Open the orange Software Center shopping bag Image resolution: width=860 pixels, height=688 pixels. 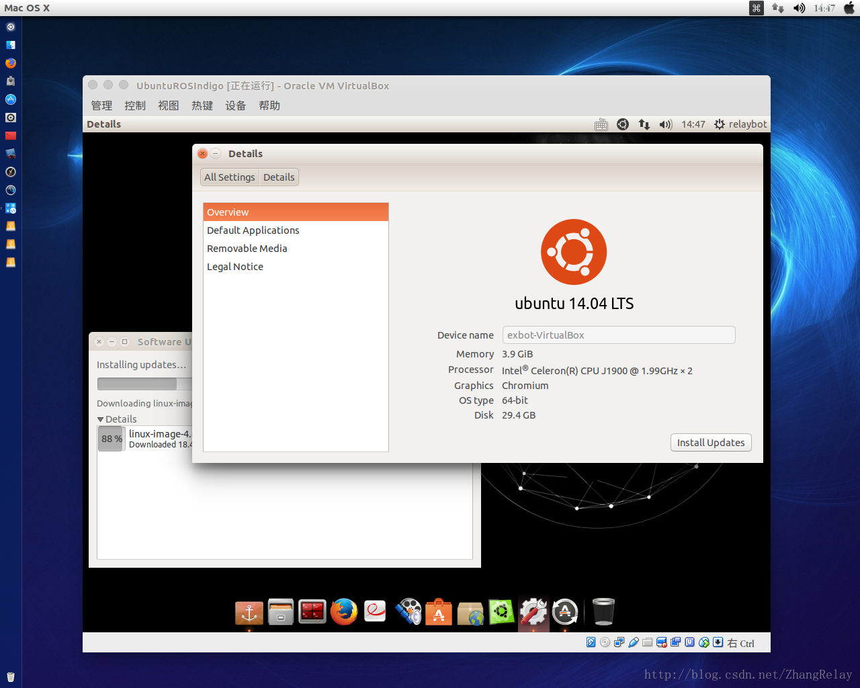pos(439,611)
